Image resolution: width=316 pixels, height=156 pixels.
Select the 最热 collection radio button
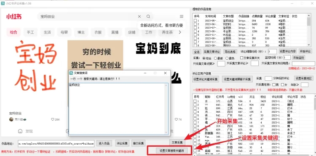point(227,58)
